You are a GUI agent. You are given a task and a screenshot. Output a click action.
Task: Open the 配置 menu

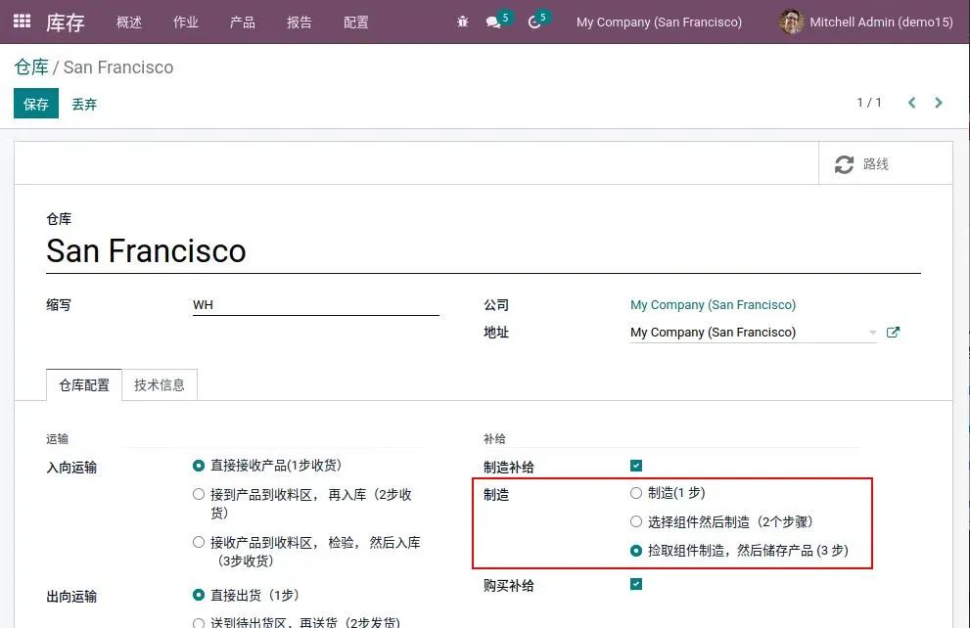coord(356,22)
